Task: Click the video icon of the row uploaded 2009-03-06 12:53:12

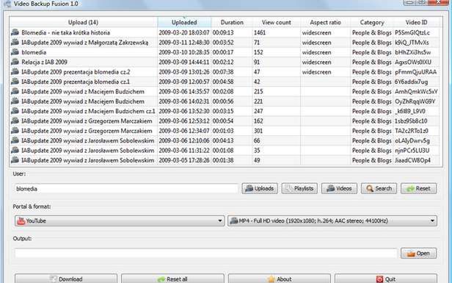Action: tap(15, 121)
